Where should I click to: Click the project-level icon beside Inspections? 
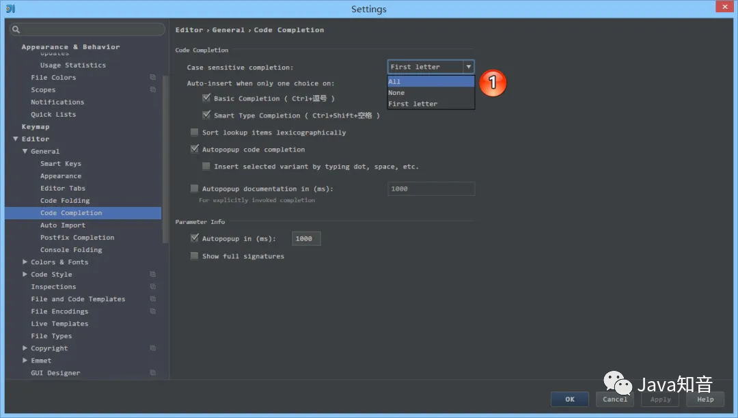(x=153, y=286)
